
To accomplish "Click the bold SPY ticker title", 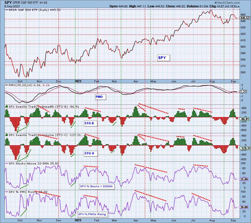I will coord(8,3).
